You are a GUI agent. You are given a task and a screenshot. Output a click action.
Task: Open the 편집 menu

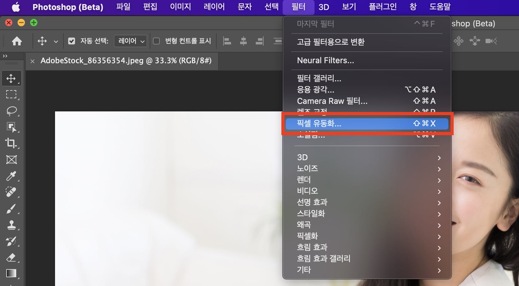click(x=150, y=7)
